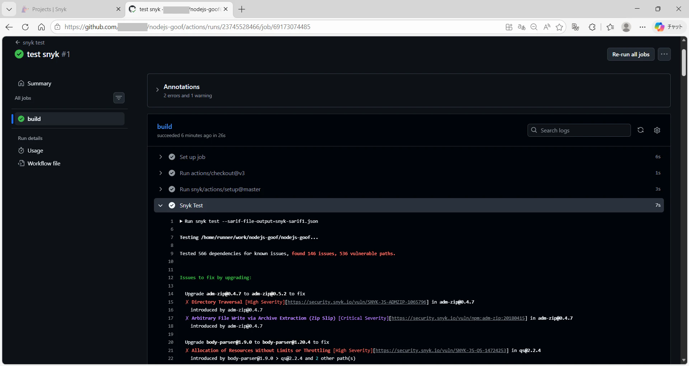The width and height of the screenshot is (689, 366).
Task: Filter the All jobs list
Action: 119,98
